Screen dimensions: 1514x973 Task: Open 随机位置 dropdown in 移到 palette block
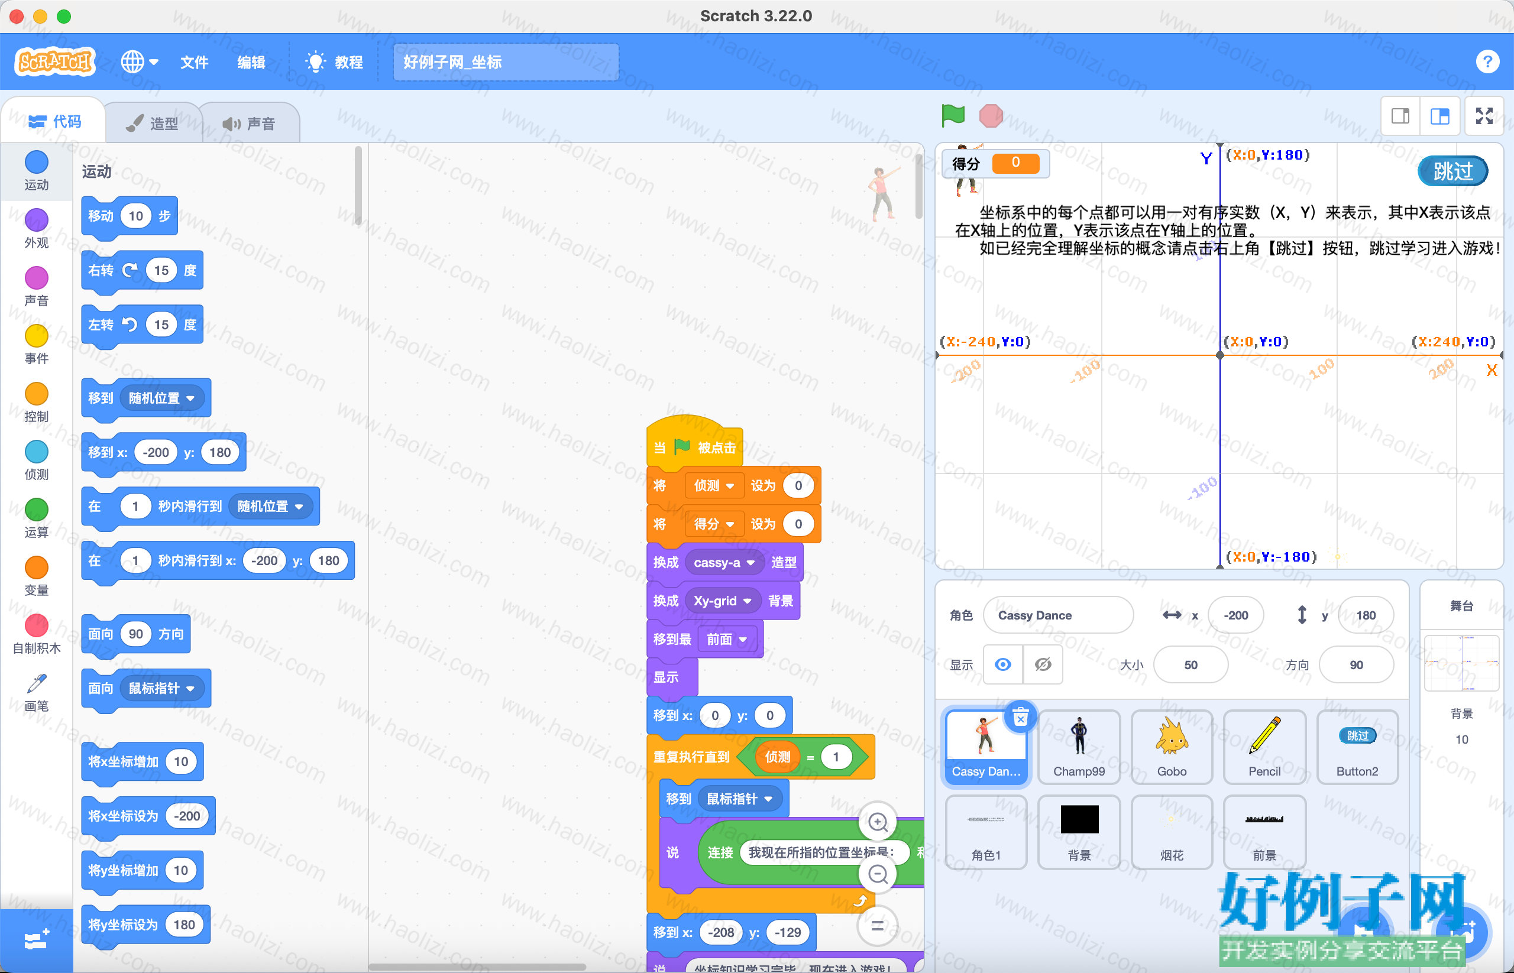(162, 398)
